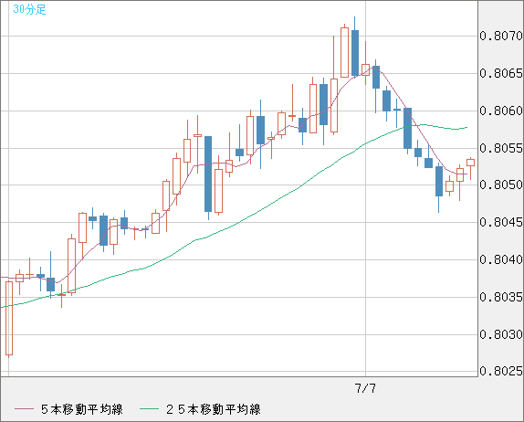Image resolution: width=524 pixels, height=422 pixels.
Task: Click the 7/7 date label
Action: click(365, 388)
